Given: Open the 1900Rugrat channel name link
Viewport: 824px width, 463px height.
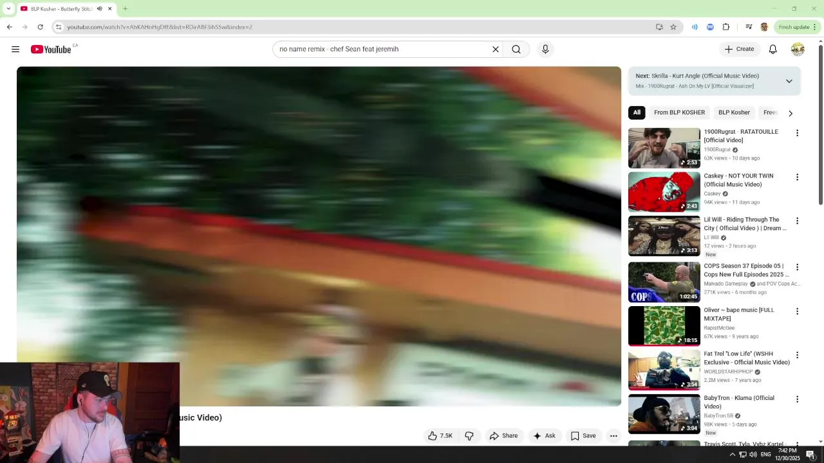Looking at the screenshot, I should [x=717, y=150].
